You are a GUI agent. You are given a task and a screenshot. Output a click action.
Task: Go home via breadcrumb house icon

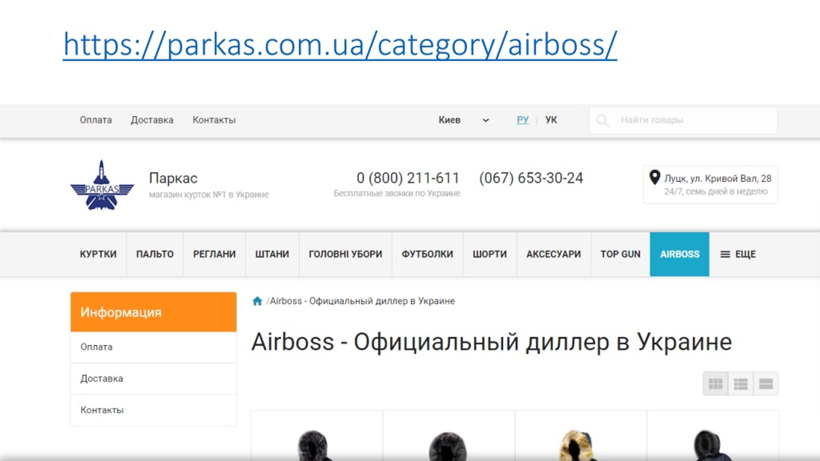coord(257,301)
